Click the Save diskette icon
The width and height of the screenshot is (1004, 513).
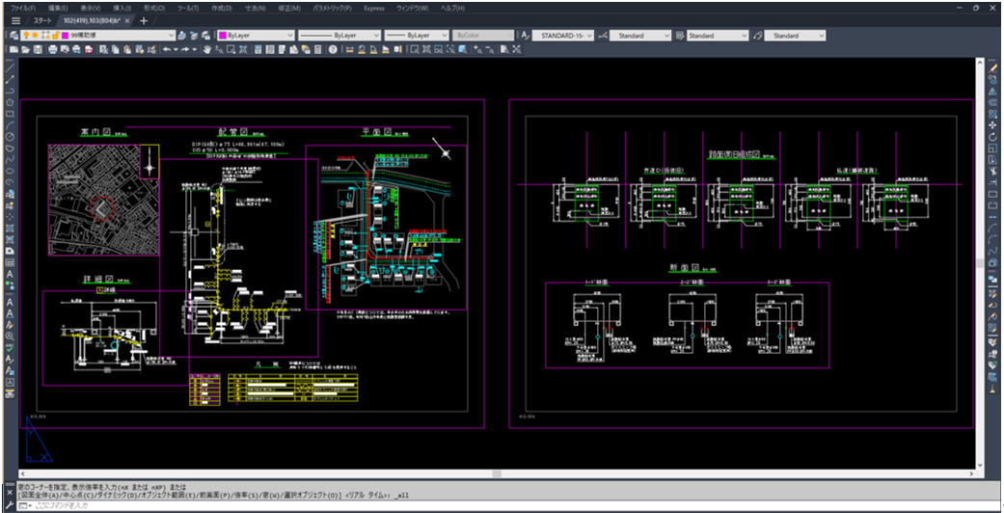(38, 49)
